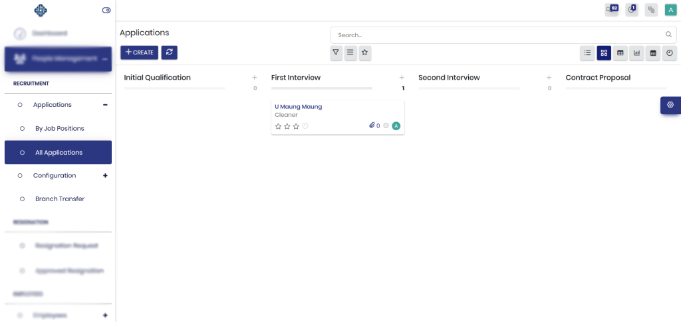Open the People Management module
Screen dimensions: 681x322
[x=59, y=59]
